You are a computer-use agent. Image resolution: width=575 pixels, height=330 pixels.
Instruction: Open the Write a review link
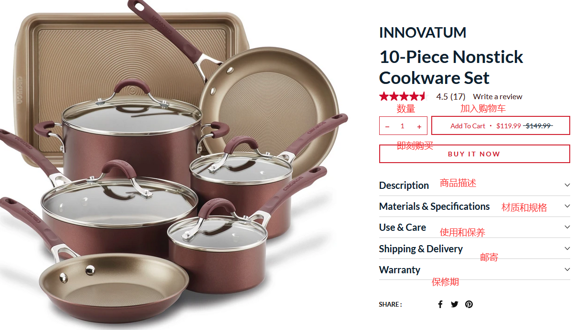[x=498, y=96]
